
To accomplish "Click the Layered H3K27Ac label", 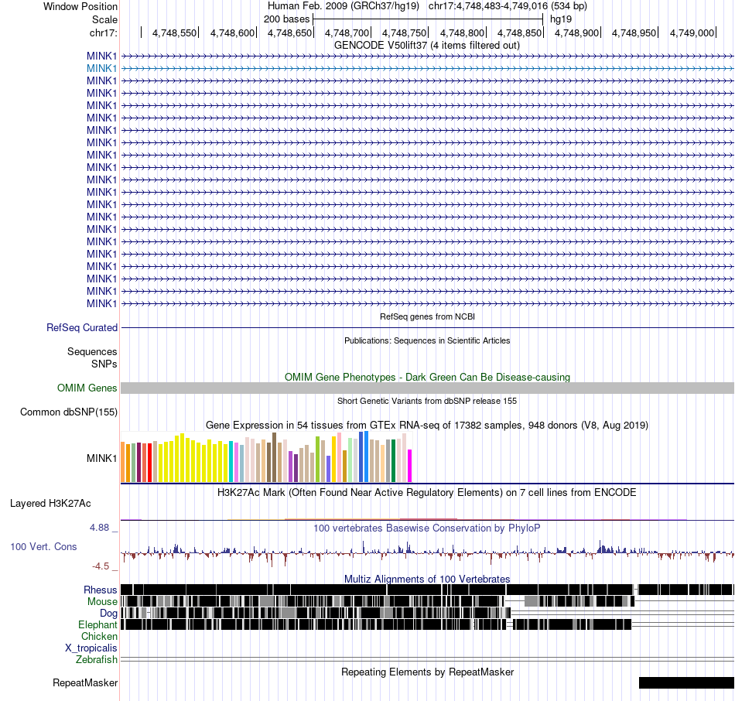I will coord(50,504).
